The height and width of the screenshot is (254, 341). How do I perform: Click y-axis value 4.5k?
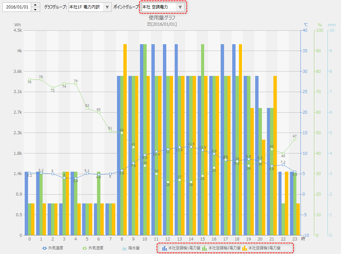click(x=18, y=30)
